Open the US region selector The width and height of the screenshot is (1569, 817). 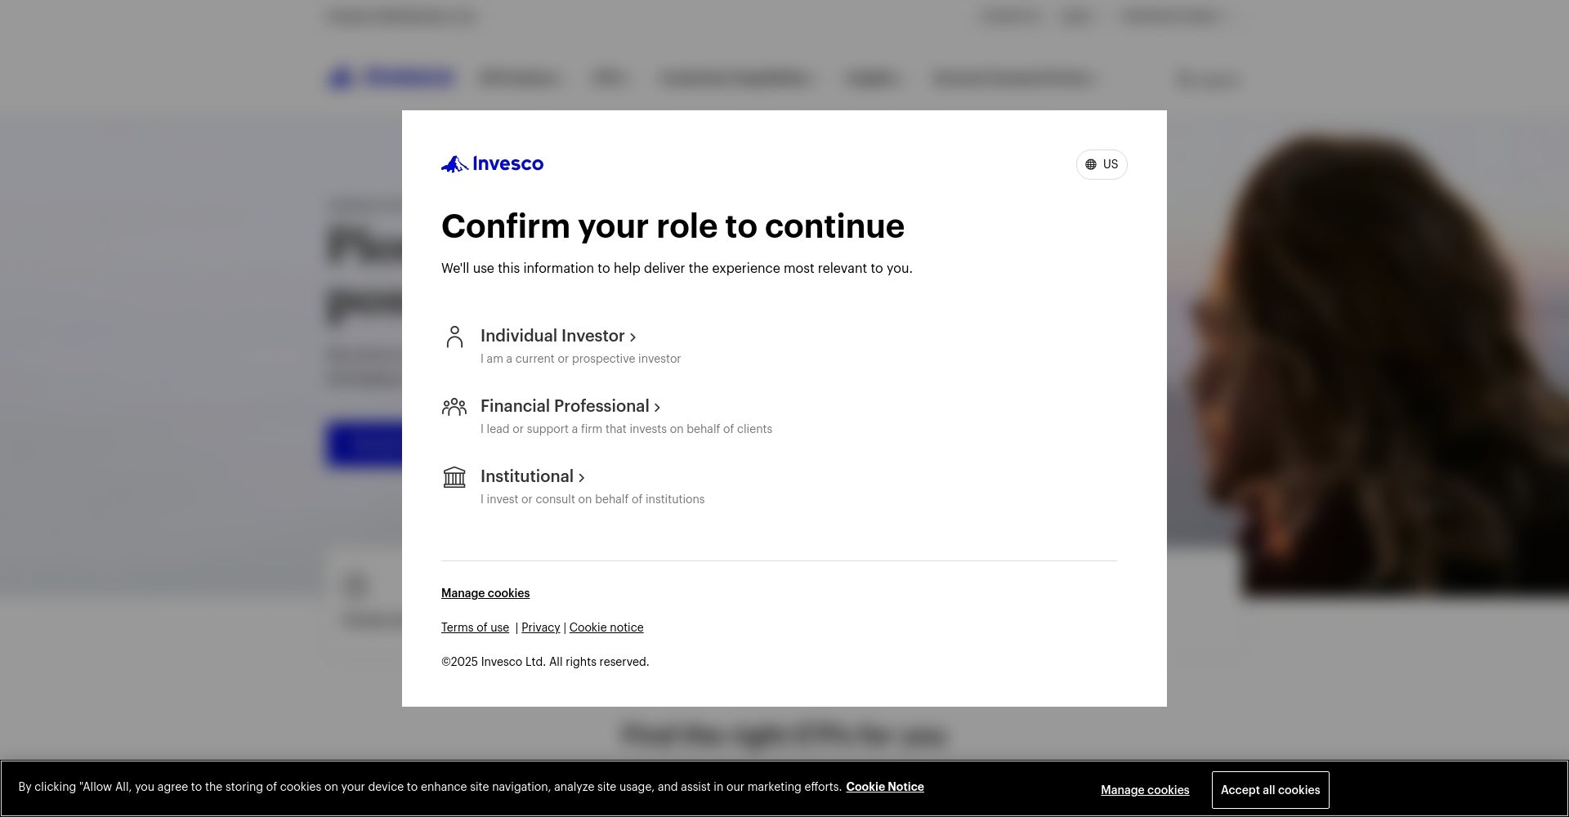pos(1102,164)
